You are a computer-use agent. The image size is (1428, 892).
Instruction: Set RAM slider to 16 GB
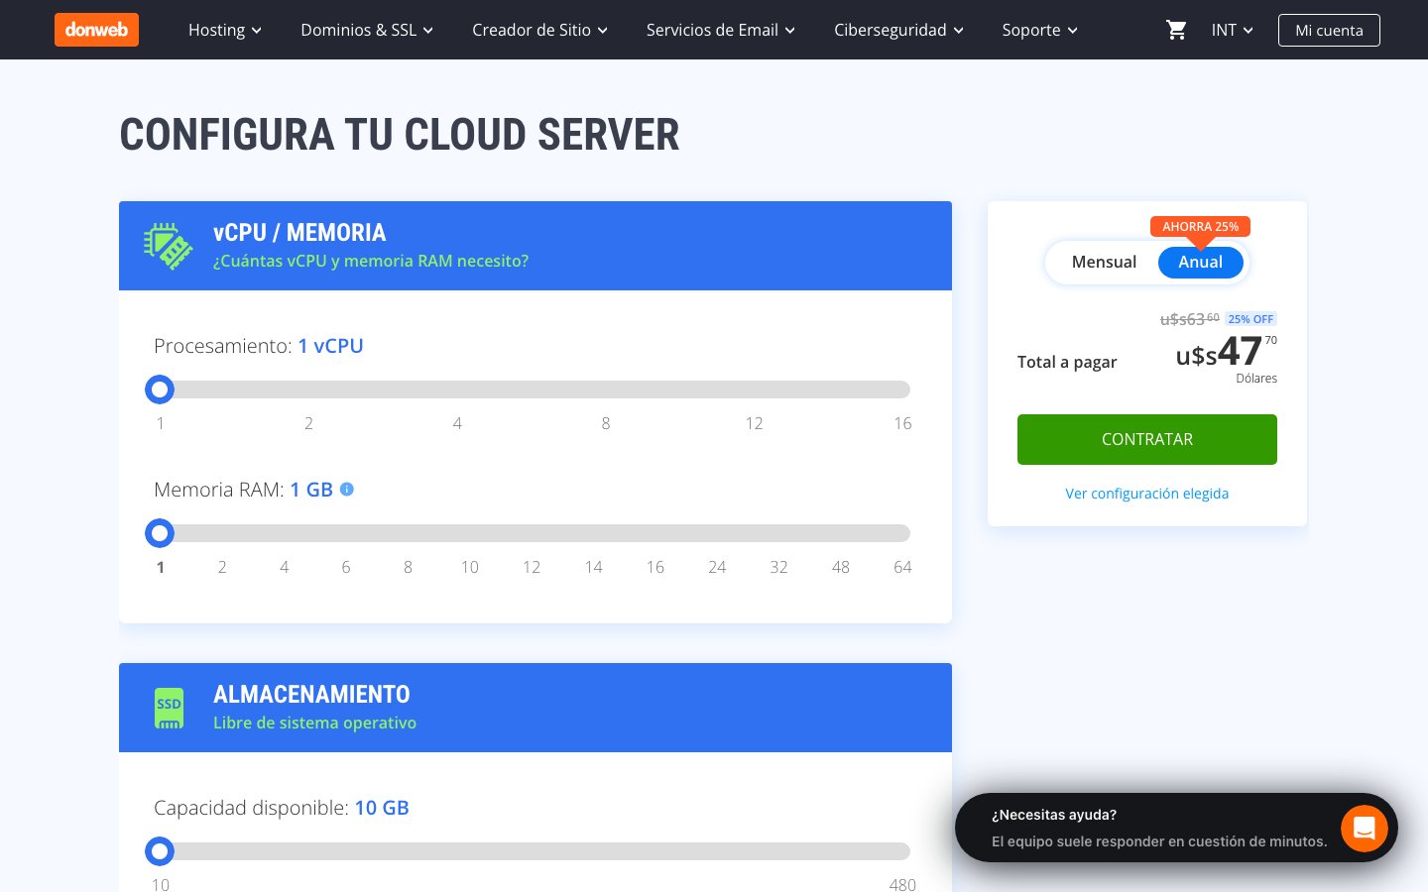655,533
